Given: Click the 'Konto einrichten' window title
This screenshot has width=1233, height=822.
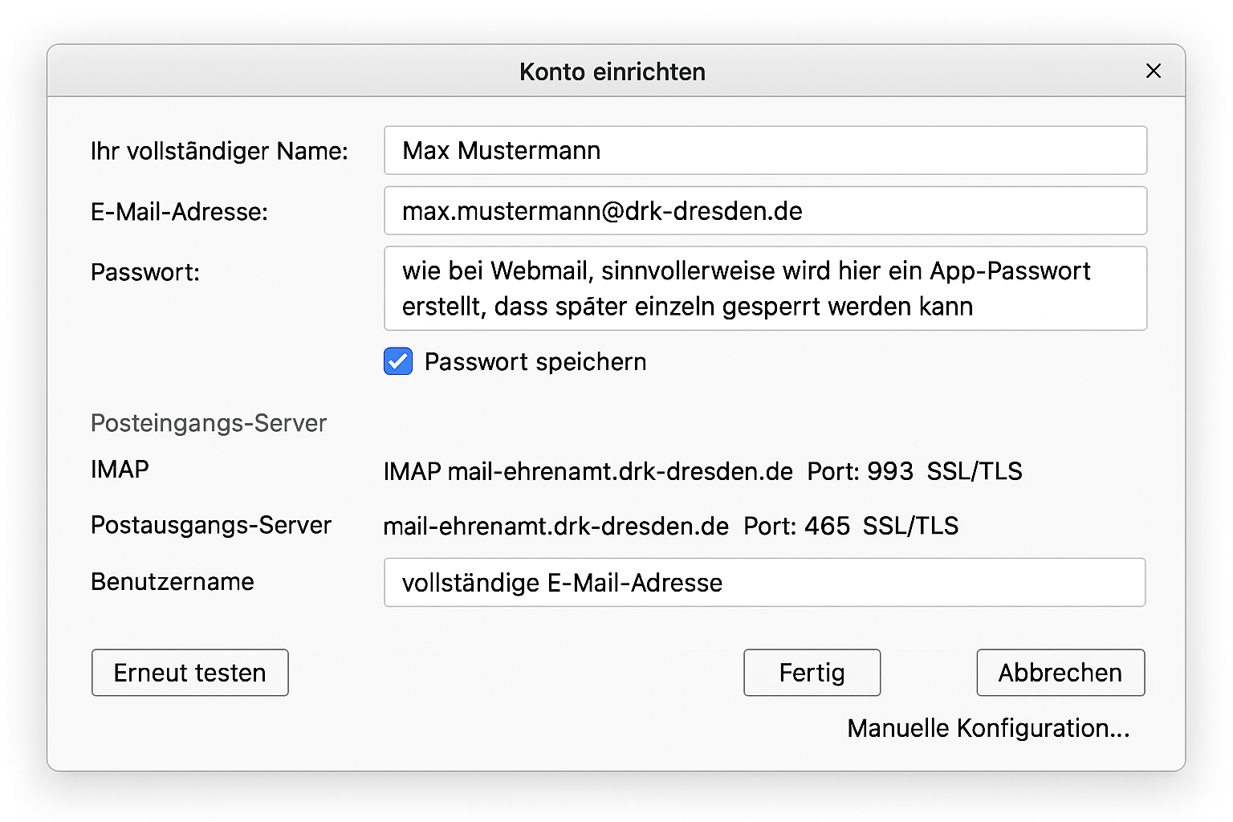Looking at the screenshot, I should [x=612, y=72].
